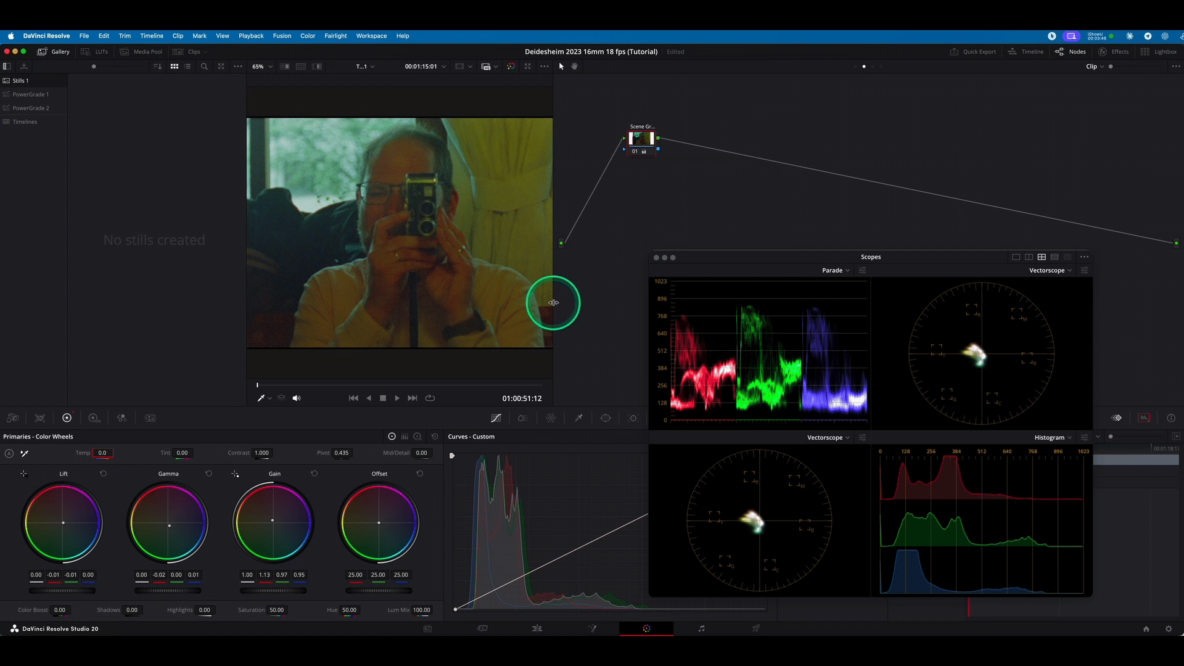This screenshot has width=1184, height=666.
Task: Open the Effects library
Action: 1114,52
